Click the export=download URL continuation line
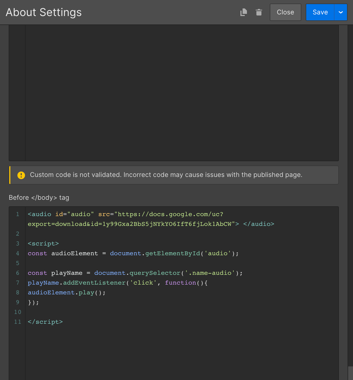Image resolution: width=353 pixels, height=380 pixels. pyautogui.click(x=151, y=224)
